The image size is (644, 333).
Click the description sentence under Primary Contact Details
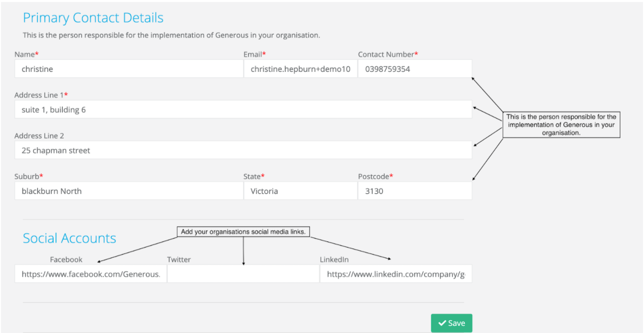pyautogui.click(x=172, y=35)
